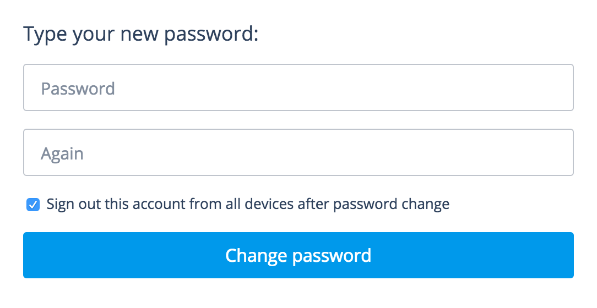Click the new Password input field
Screen dimensions: 597x308
298,88
